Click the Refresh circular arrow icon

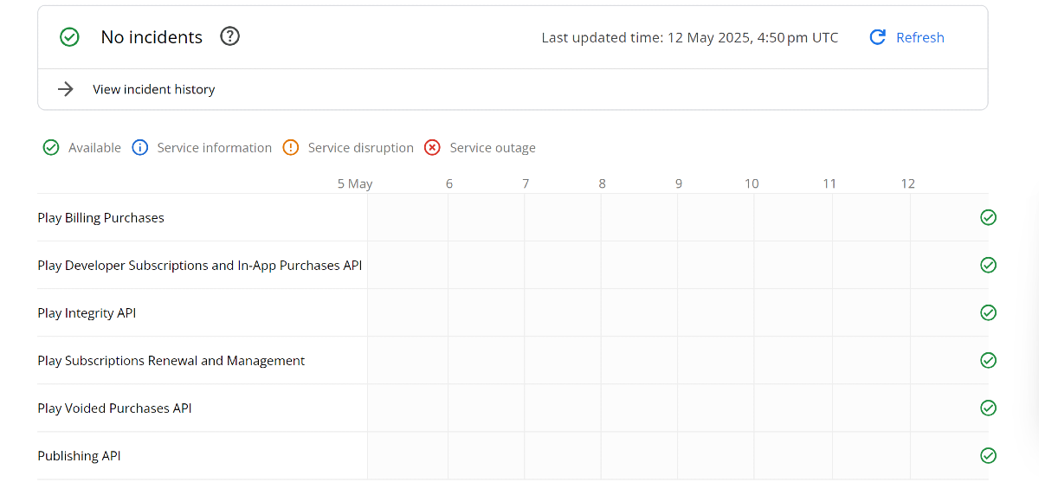point(877,37)
